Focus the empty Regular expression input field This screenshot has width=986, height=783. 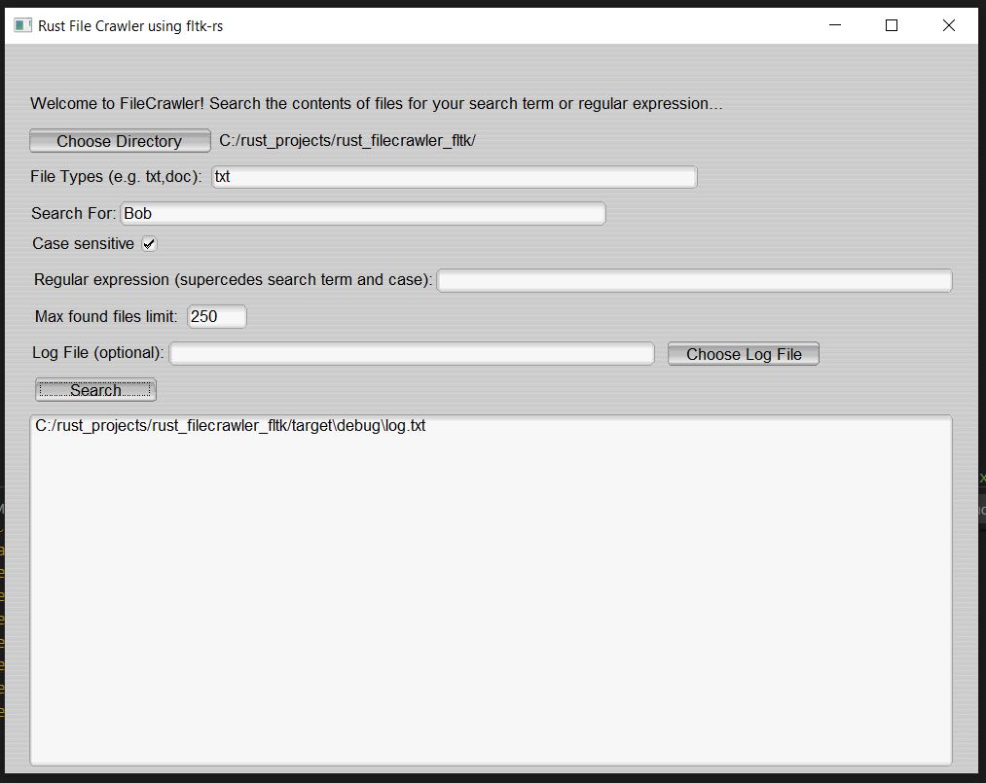694,281
